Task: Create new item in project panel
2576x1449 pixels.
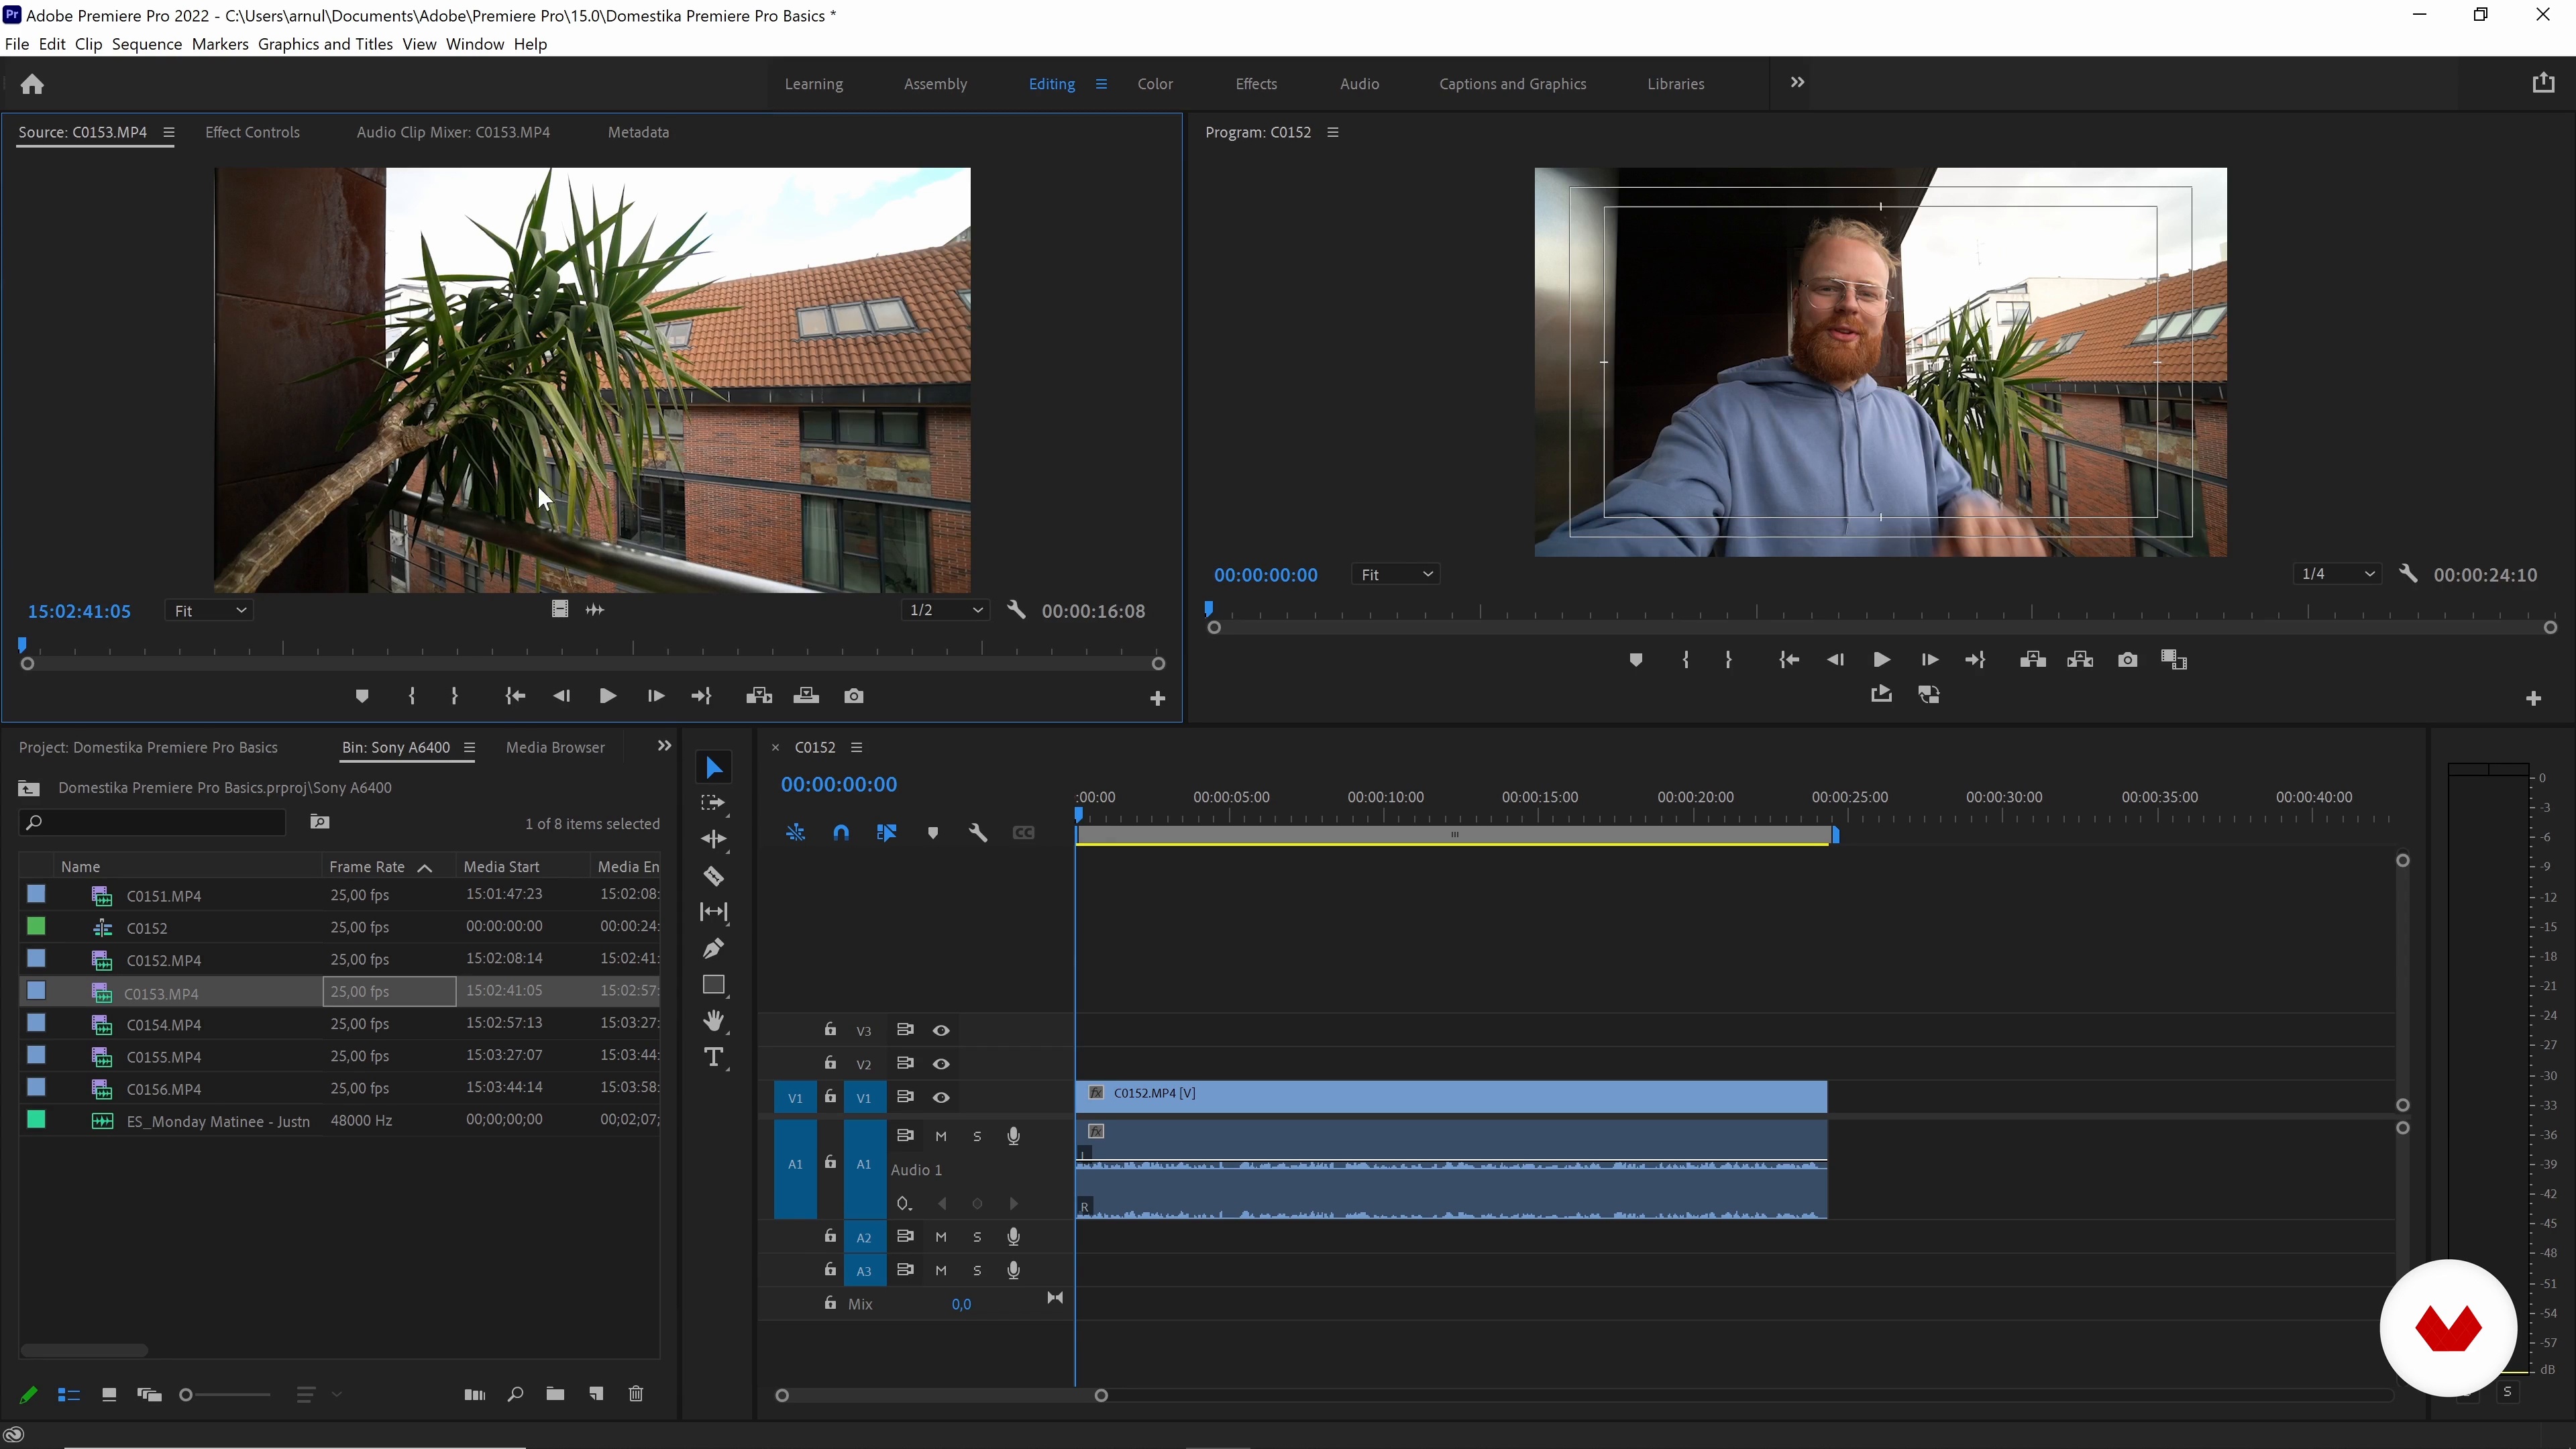Action: coord(596,1394)
